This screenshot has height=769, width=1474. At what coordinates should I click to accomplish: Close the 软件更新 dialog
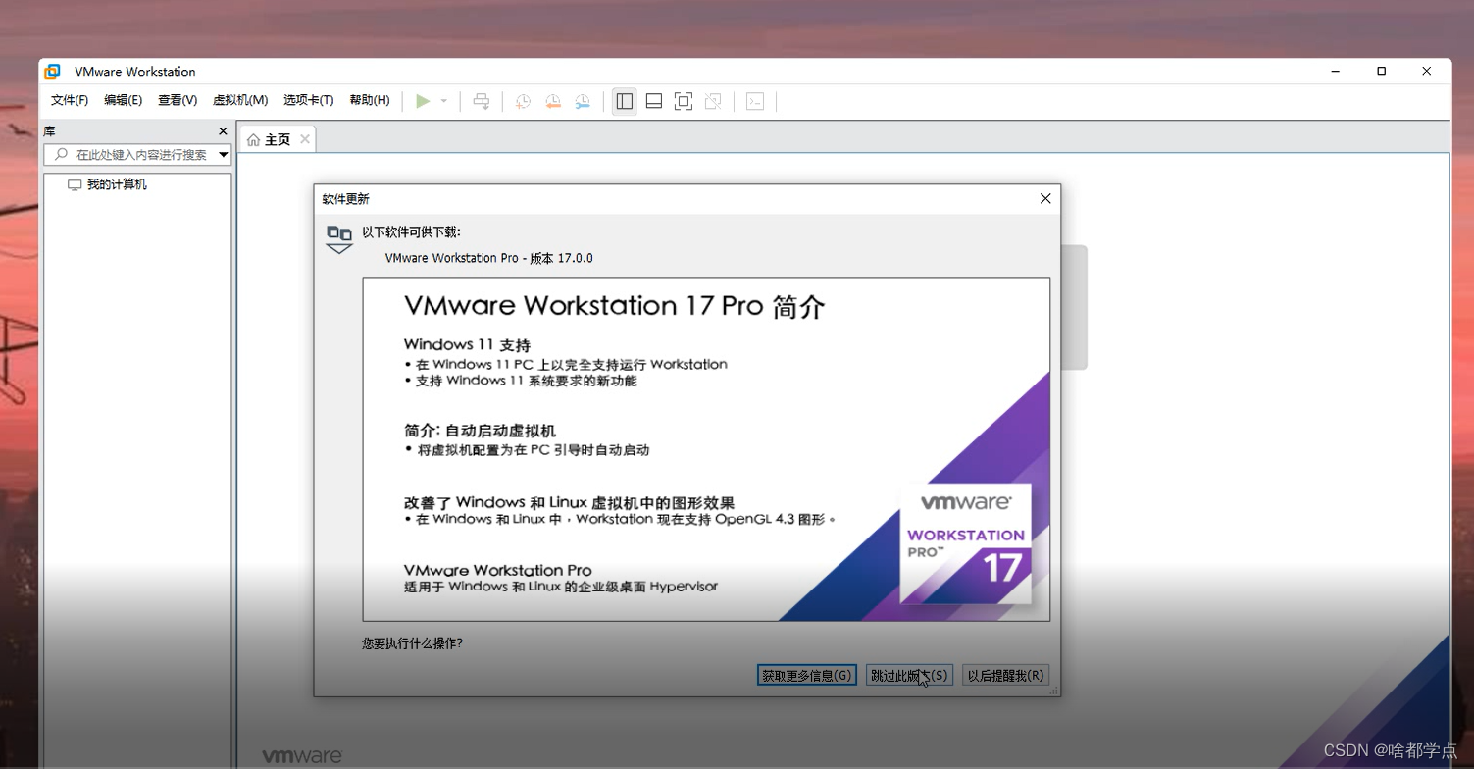tap(1045, 199)
